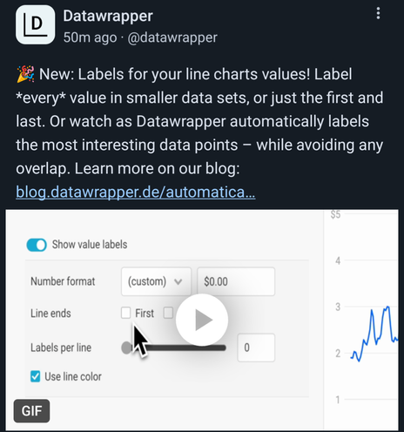Open the blog.datawrapper.de link

pyautogui.click(x=136, y=192)
